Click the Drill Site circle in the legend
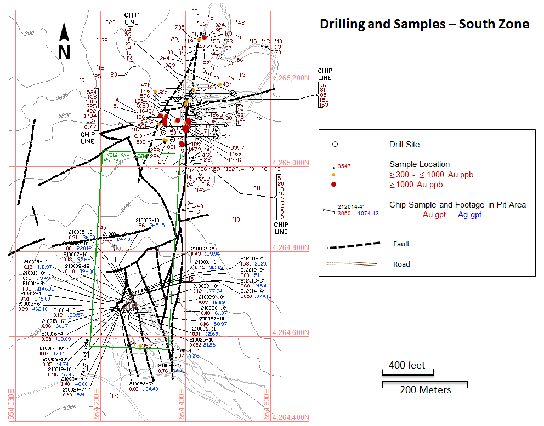 (x=335, y=144)
